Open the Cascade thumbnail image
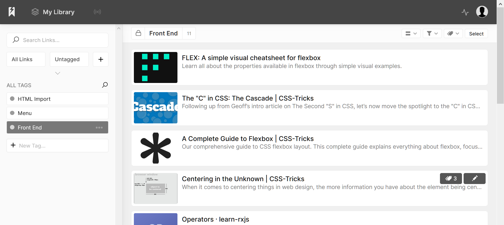 [156, 108]
